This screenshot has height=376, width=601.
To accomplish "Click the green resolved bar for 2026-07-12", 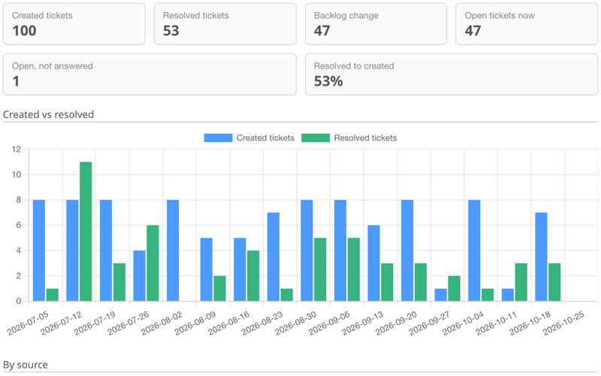I will pos(86,232).
